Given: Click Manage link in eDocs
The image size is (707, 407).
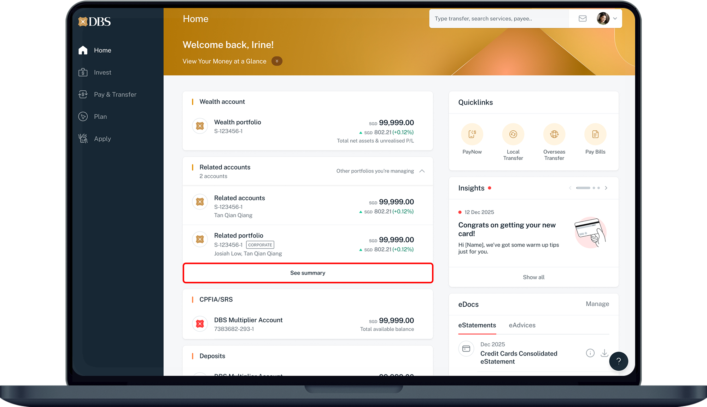Looking at the screenshot, I should tap(597, 304).
